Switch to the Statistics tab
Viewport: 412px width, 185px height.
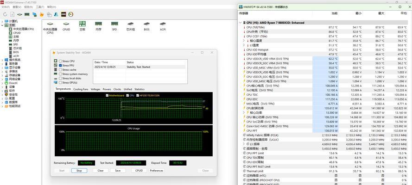[x=139, y=89]
